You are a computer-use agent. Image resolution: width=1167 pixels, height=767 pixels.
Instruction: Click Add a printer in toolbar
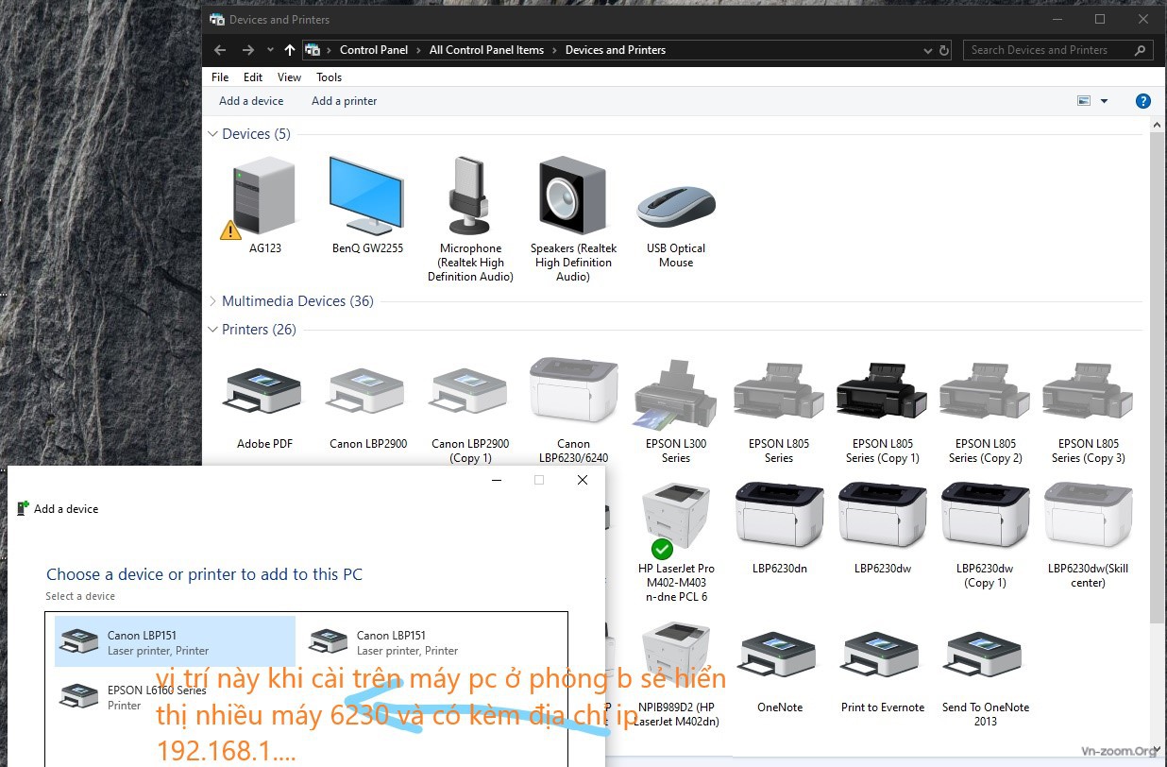point(345,101)
